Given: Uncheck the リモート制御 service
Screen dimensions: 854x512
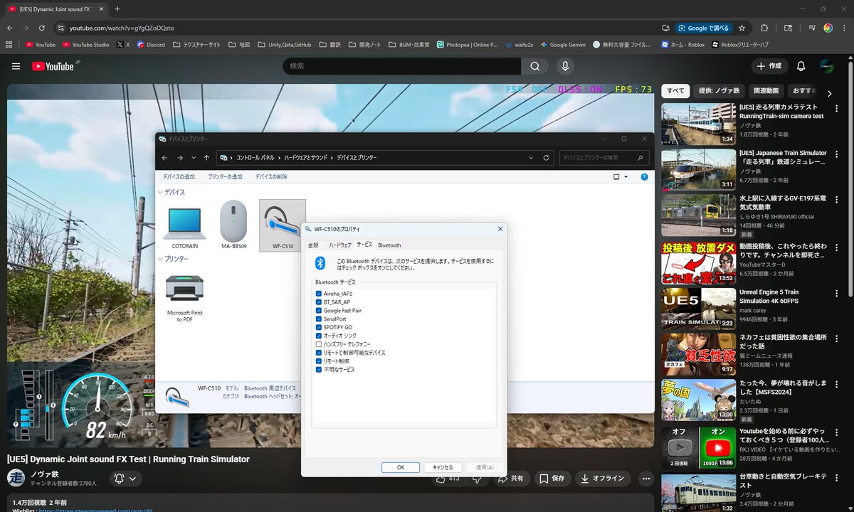Looking at the screenshot, I should coord(319,361).
